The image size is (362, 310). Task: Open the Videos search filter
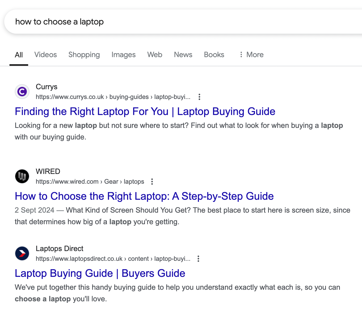[45, 55]
